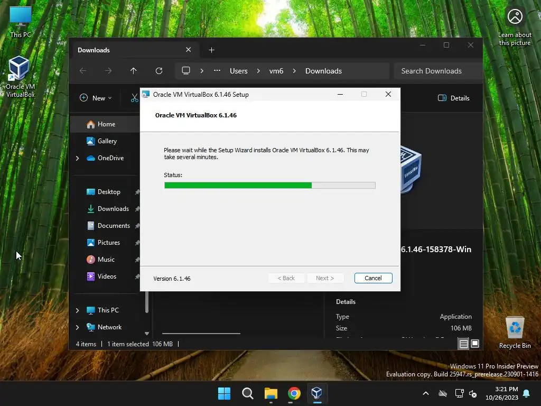Screen dimensions: 541x406
Task: Open Desktop in the navigation pane
Action: click(x=109, y=191)
